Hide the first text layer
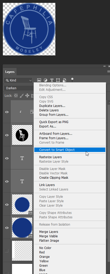 [x=7, y=158]
